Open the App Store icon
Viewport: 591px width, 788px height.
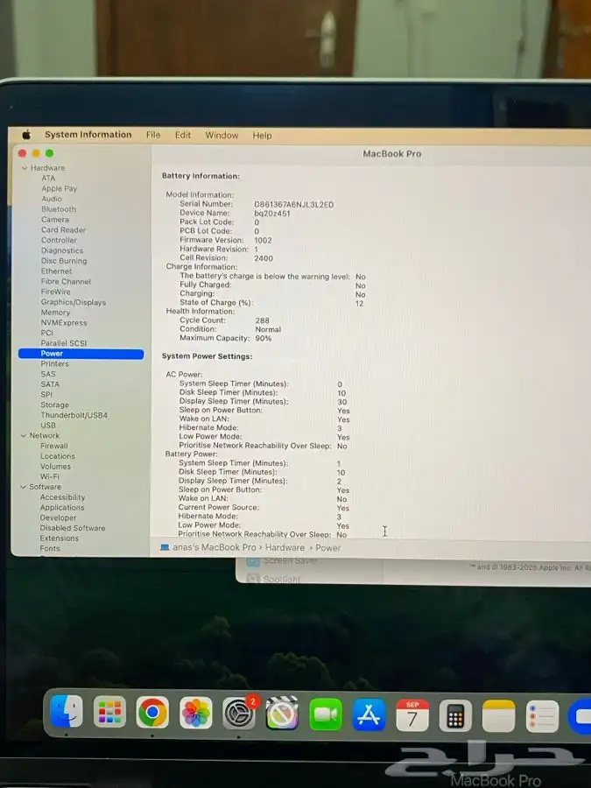(x=369, y=714)
